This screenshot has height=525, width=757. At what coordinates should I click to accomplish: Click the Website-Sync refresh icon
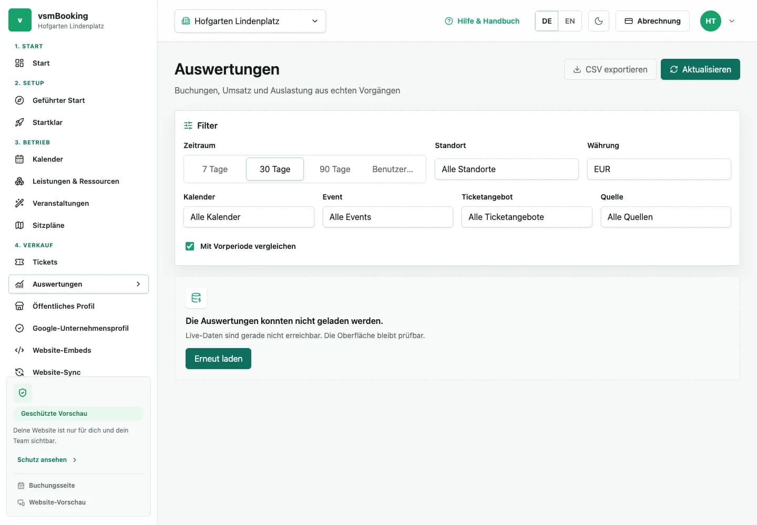tap(19, 372)
